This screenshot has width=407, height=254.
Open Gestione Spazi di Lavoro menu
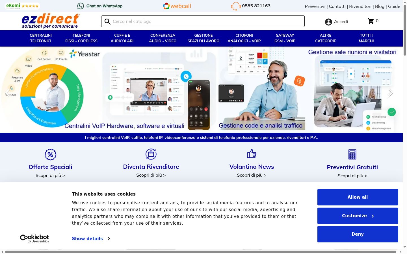coord(203,38)
